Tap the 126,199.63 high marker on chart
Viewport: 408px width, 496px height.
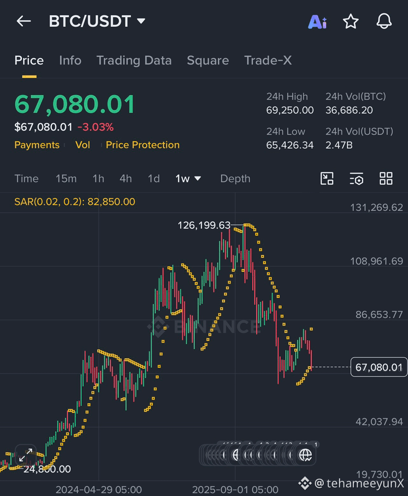click(204, 225)
